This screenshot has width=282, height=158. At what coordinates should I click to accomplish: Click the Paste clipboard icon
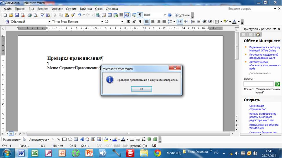[67, 15]
